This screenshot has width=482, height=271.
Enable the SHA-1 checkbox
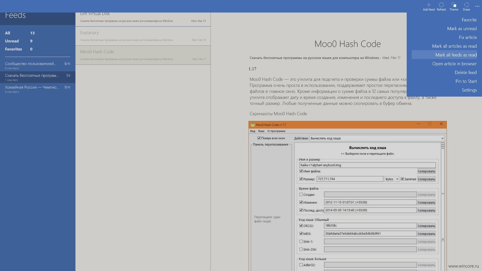point(301,241)
